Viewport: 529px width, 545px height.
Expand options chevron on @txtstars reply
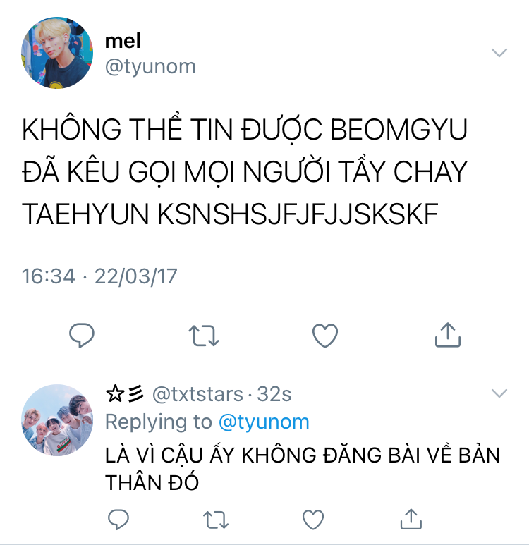point(499,393)
